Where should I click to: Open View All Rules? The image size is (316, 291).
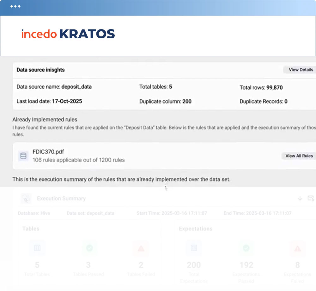click(x=299, y=156)
